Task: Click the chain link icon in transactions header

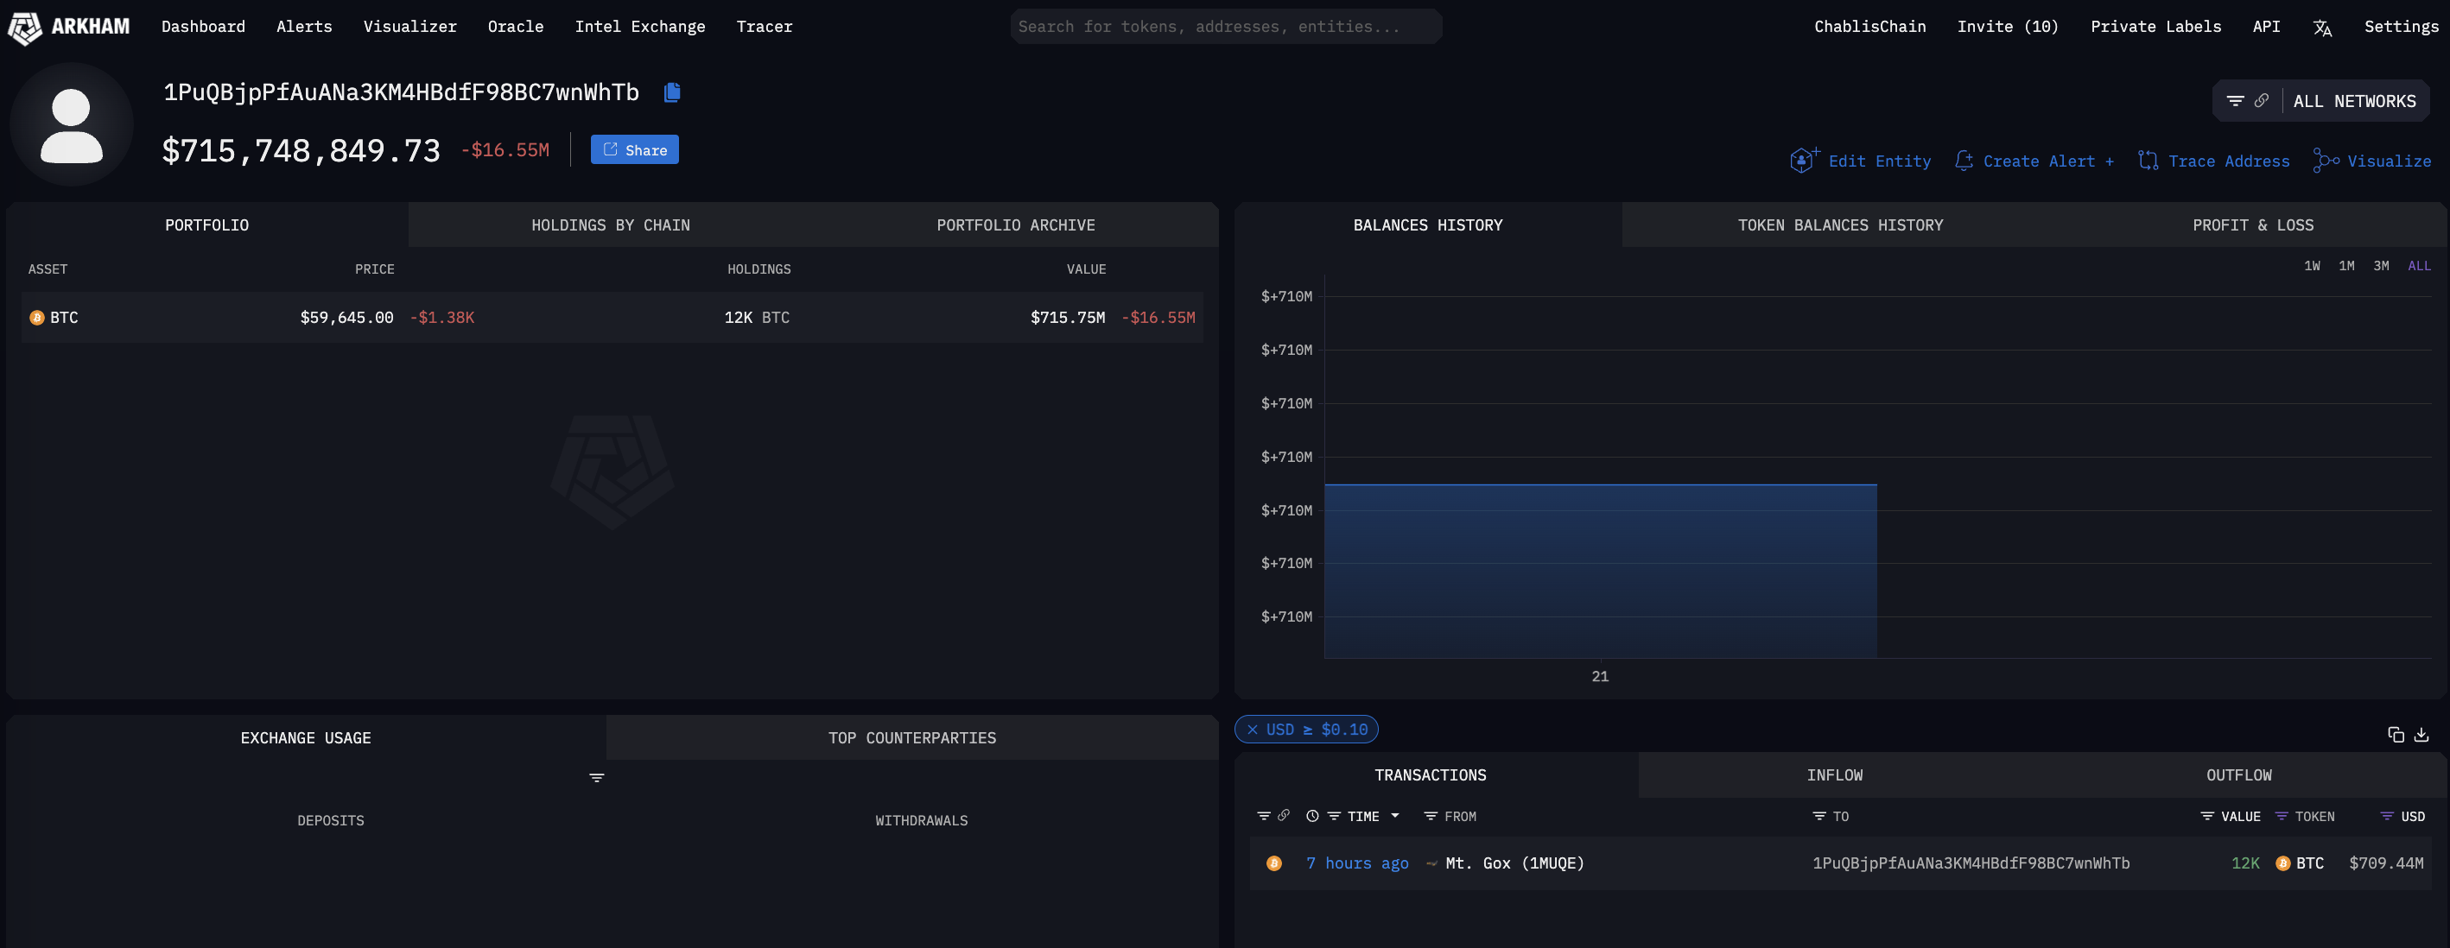Action: point(1284,815)
